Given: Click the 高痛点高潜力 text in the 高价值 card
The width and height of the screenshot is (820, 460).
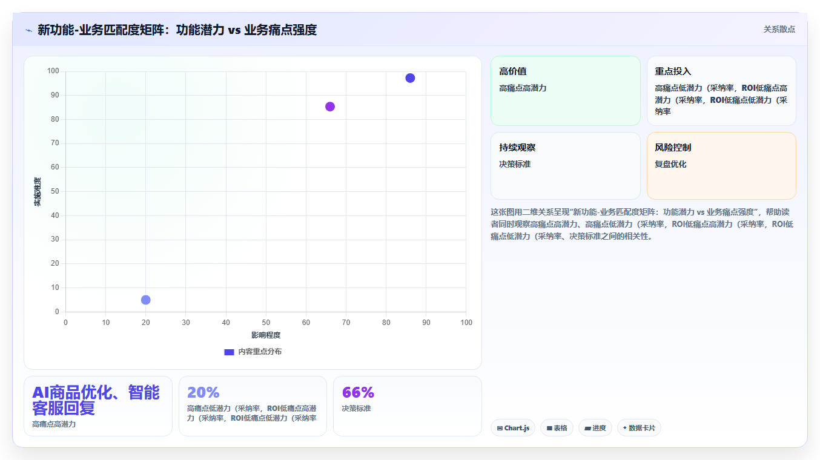Looking at the screenshot, I should (x=523, y=88).
